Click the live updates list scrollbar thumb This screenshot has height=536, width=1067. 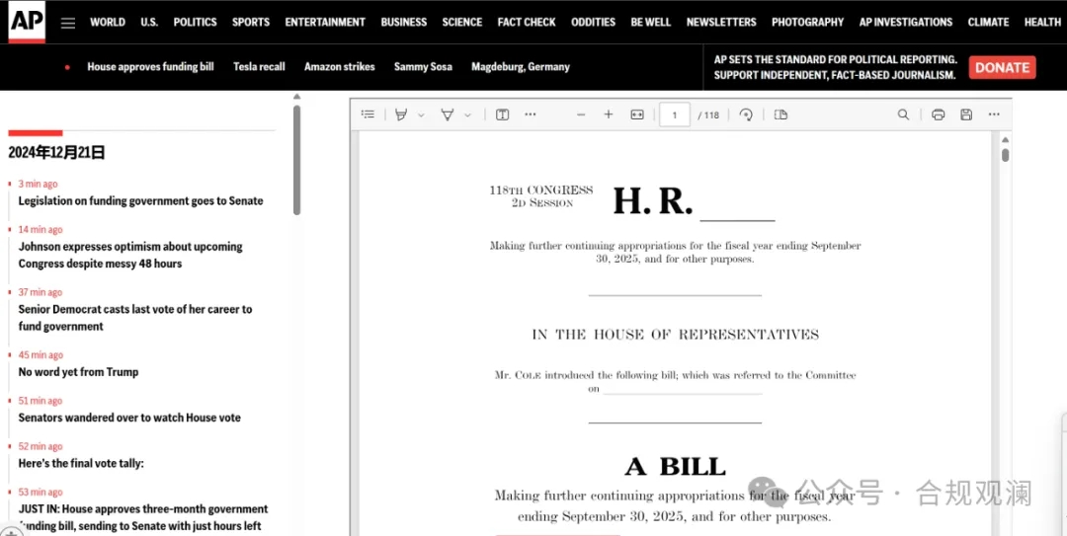[296, 160]
